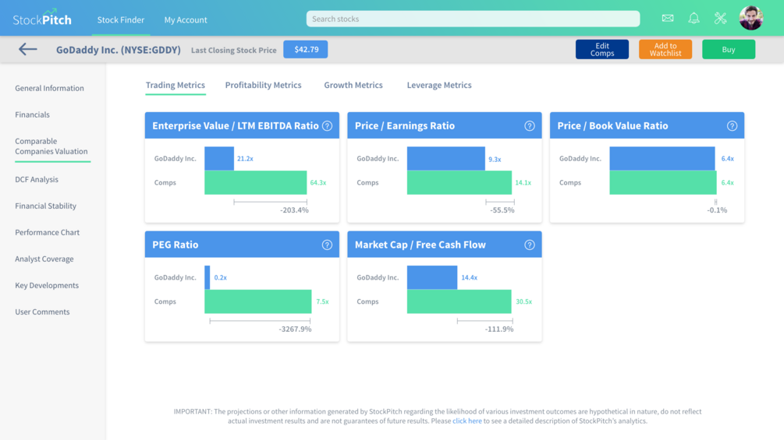Click GoDaddy Inc. (NYSE:GDDY) title
Screen dimensions: 784x440
point(119,50)
